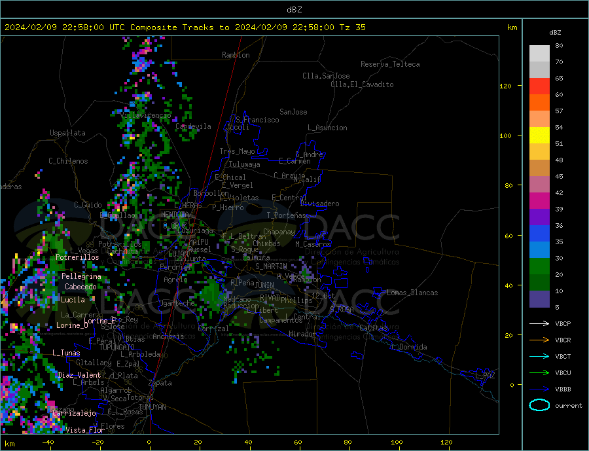
Task: Click the Ramblon map label
Action: tap(236, 55)
